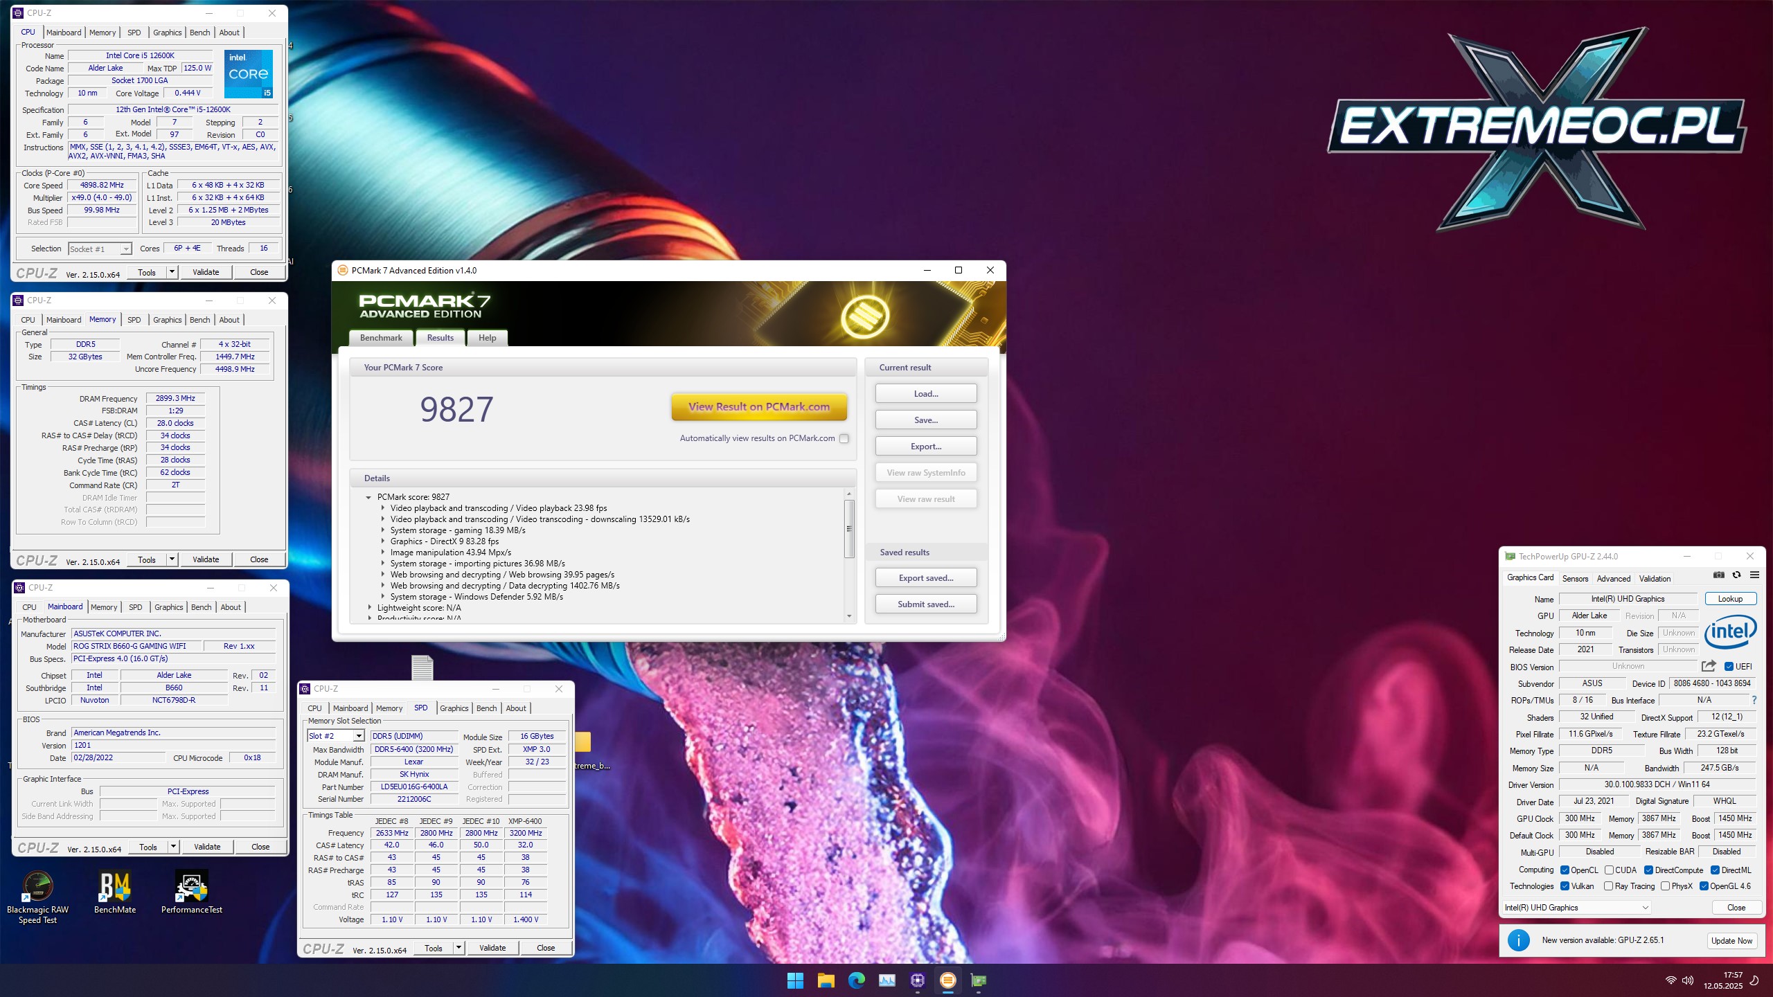Open Wi-Fi network settings in system tray

coord(1671,980)
